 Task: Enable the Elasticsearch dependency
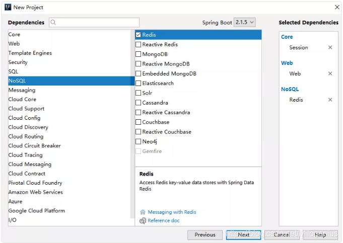coord(138,83)
